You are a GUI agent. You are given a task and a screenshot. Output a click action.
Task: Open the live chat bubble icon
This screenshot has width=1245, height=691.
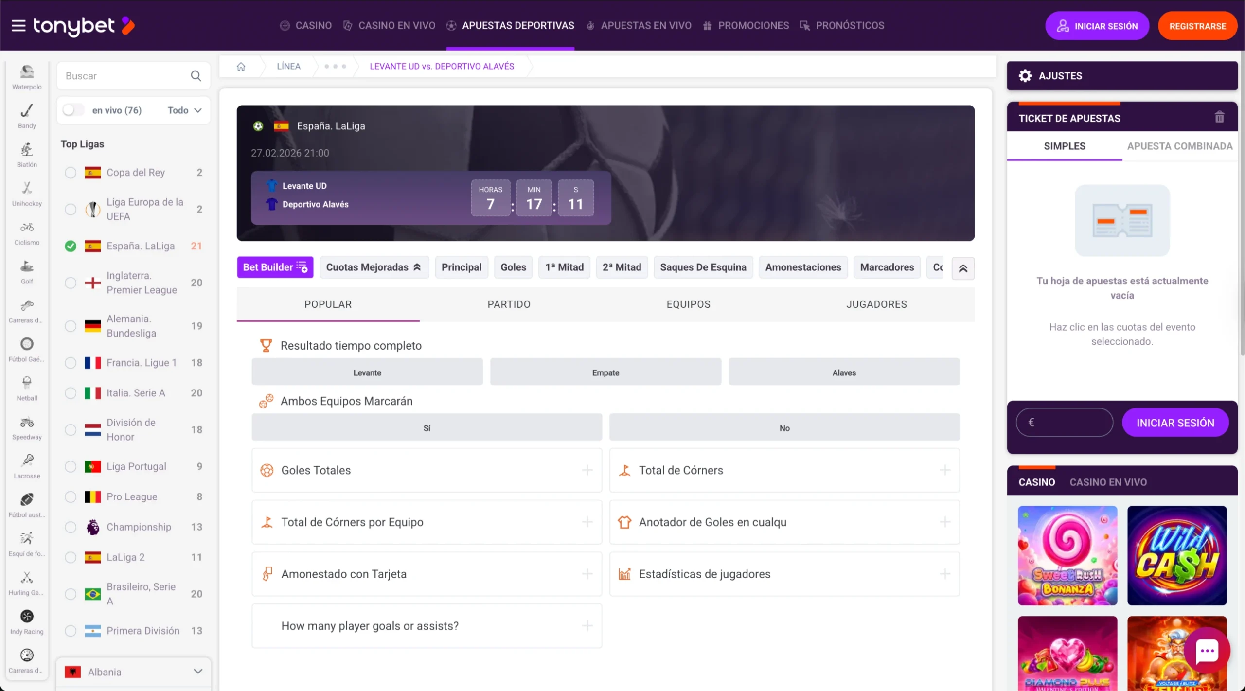click(x=1207, y=651)
